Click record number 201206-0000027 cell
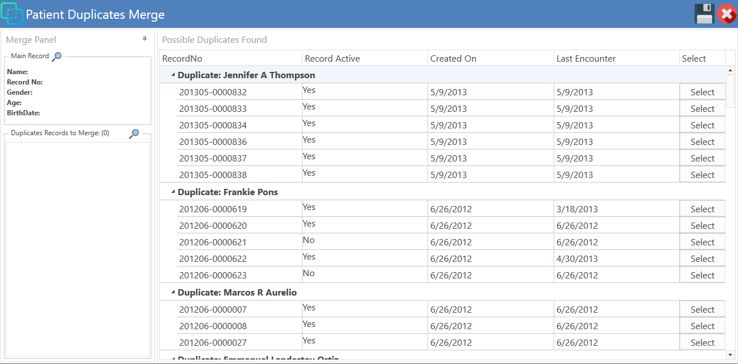This screenshot has height=364, width=738. (x=239, y=342)
